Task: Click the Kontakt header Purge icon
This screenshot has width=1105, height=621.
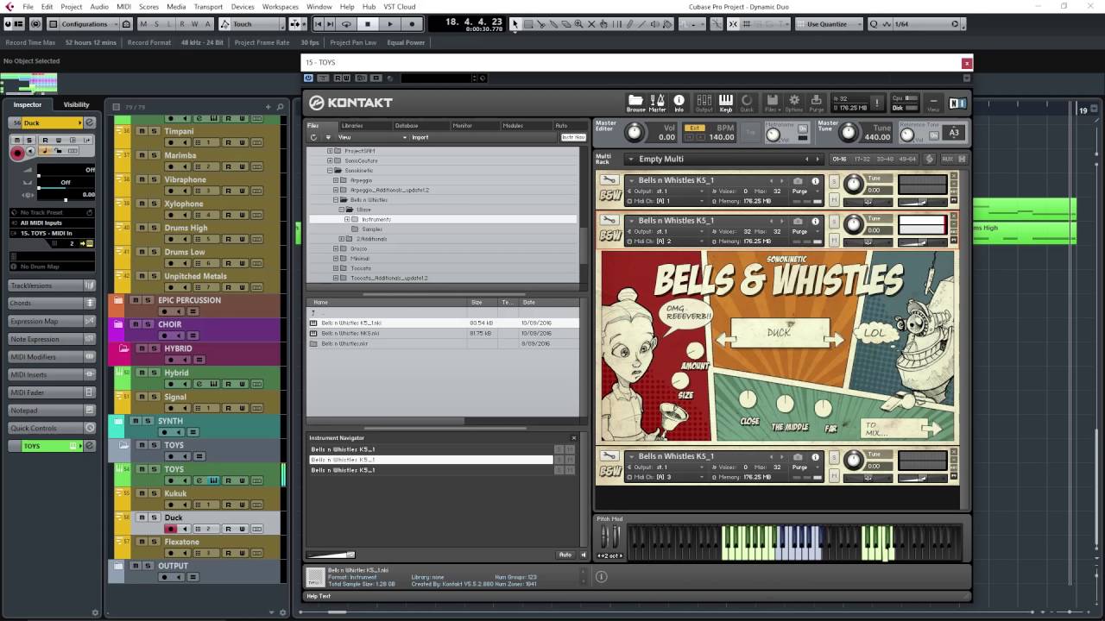Action: tap(816, 102)
